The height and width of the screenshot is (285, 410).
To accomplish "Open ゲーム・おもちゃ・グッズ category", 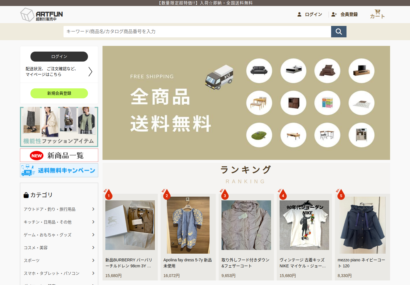I will pos(48,235).
